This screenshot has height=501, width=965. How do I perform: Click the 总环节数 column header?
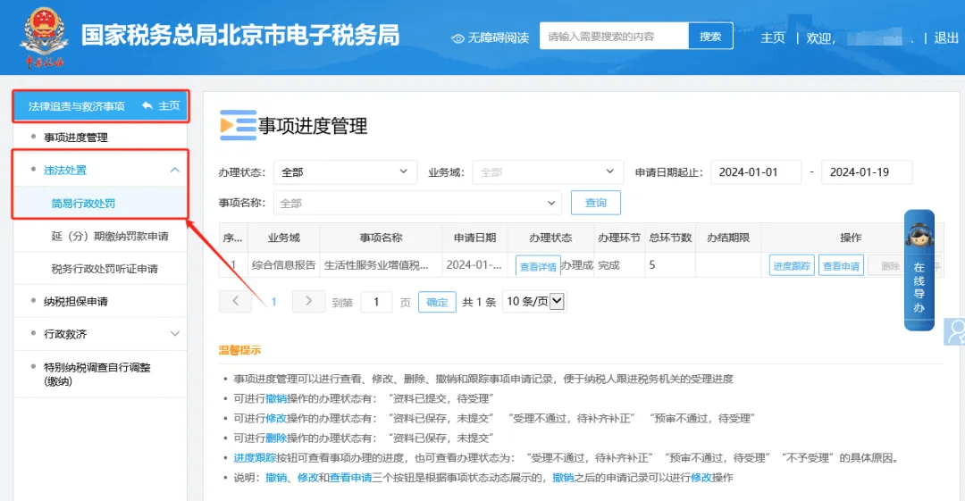click(669, 238)
